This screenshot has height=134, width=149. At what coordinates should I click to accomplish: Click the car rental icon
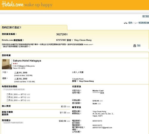tap(126, 23)
